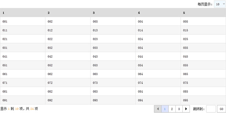
Task: Select page 1 in the pagination
Action: tap(165, 109)
